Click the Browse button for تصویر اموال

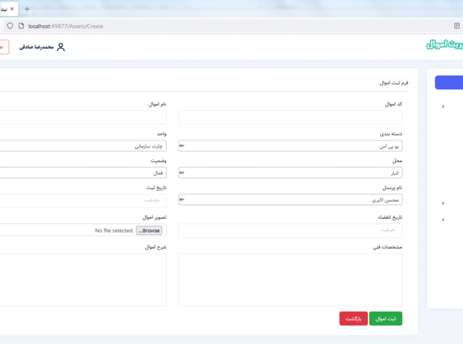click(x=149, y=231)
